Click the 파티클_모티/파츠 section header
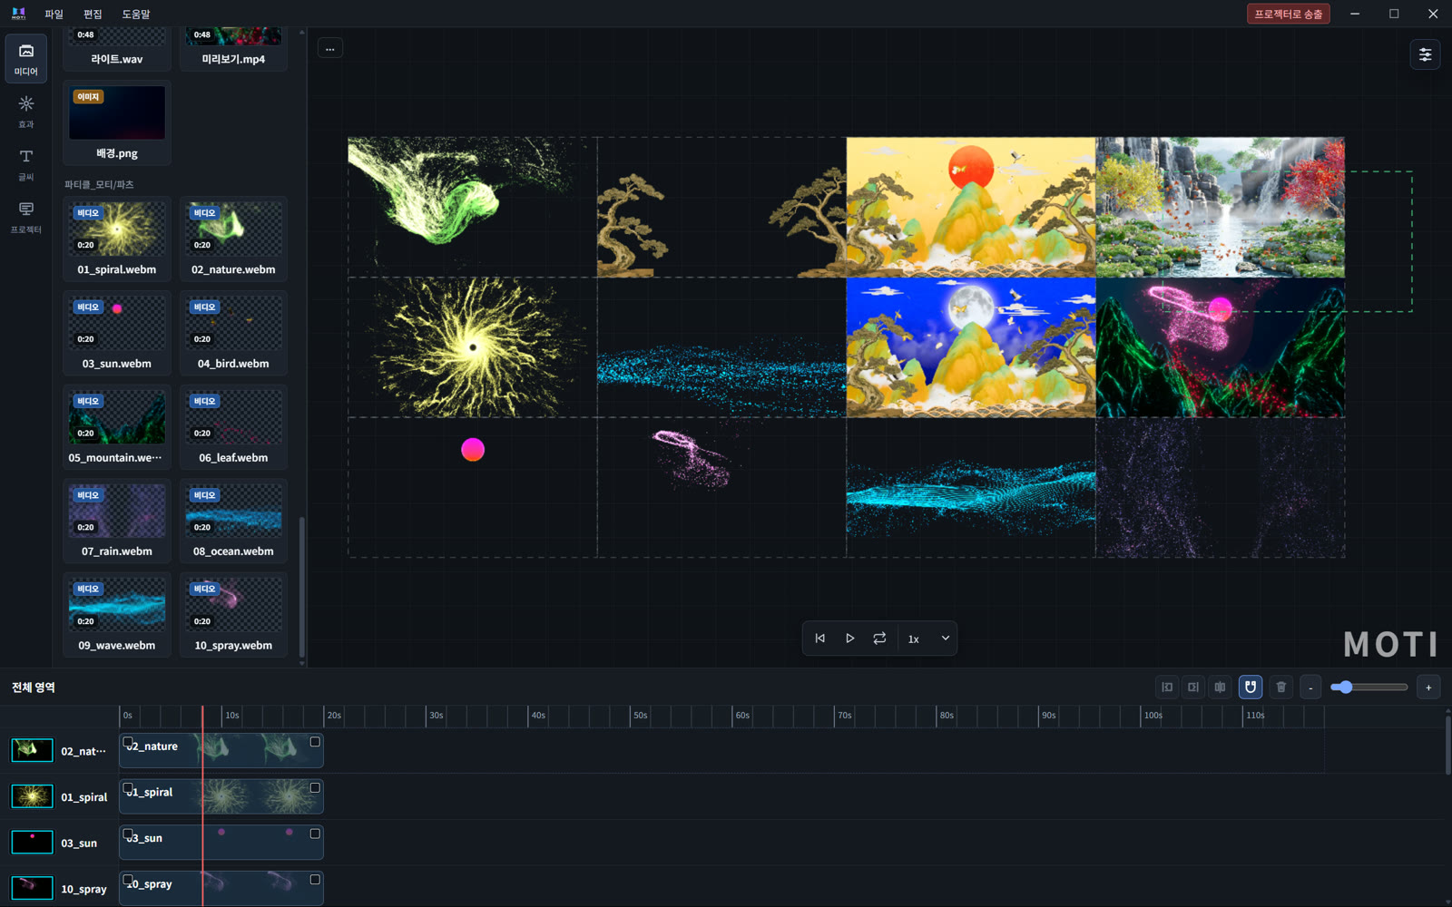The height and width of the screenshot is (907, 1452). [99, 184]
